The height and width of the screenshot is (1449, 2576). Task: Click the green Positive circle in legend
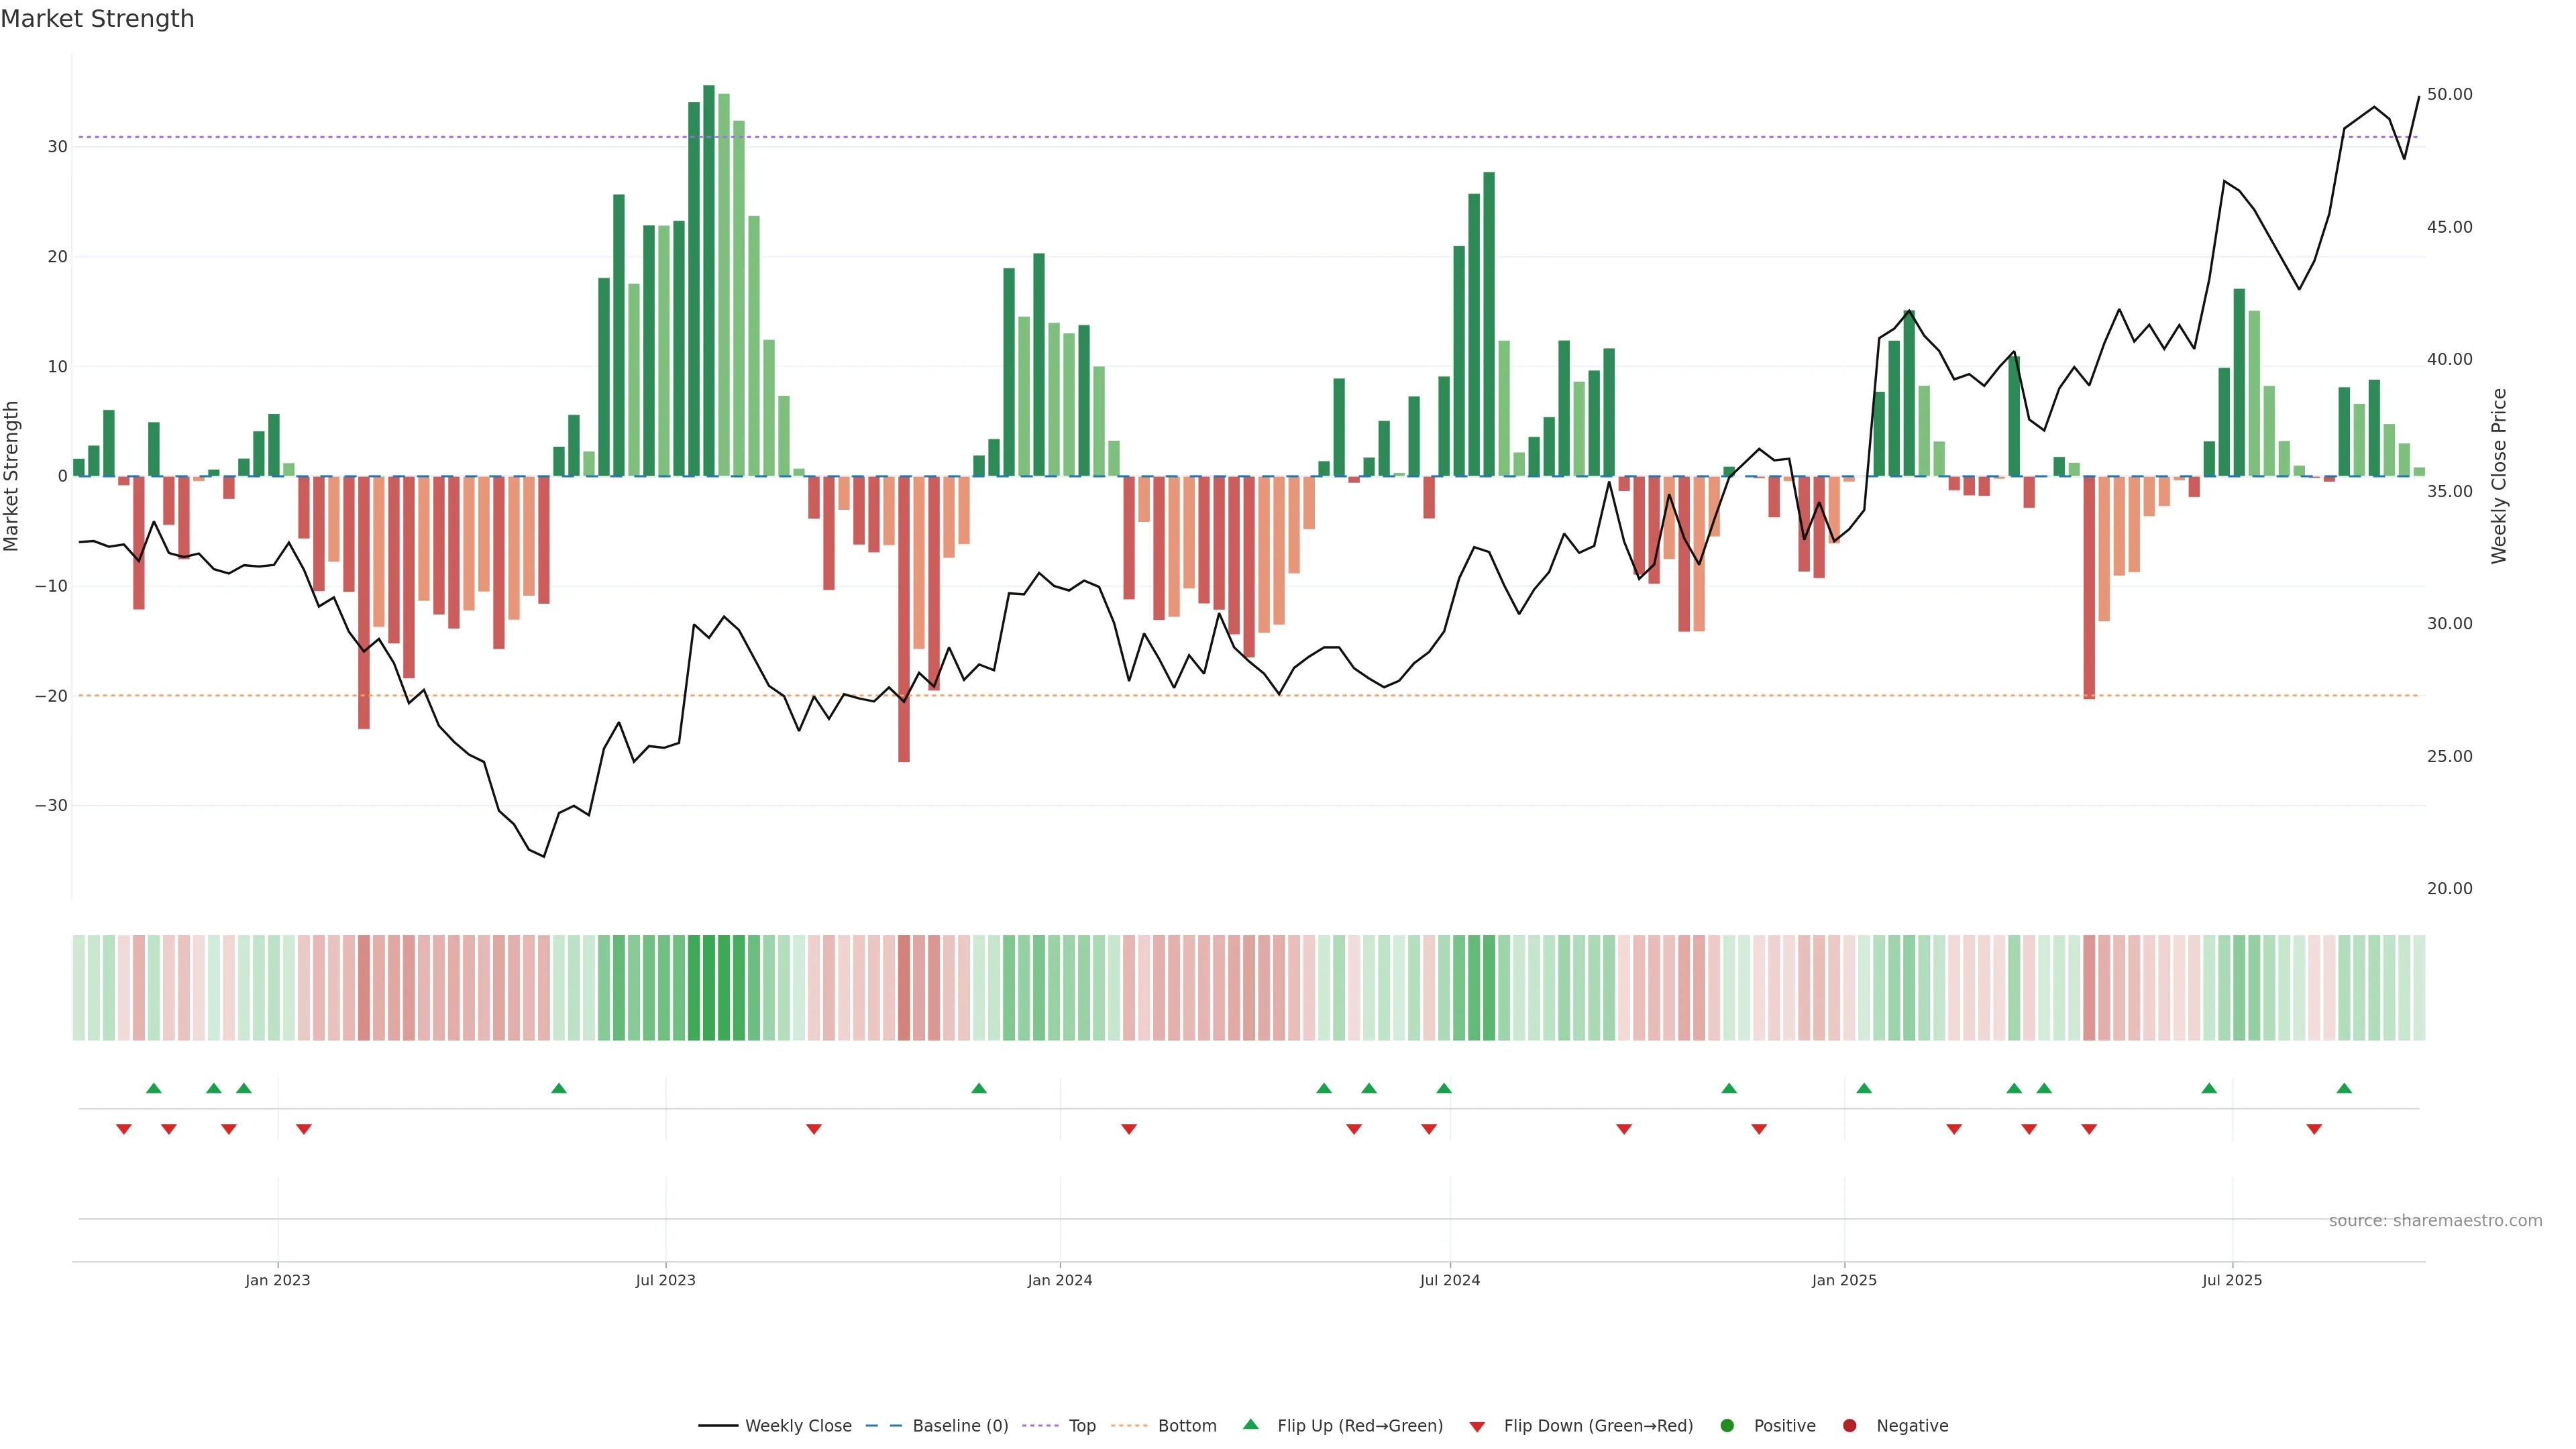[1727, 1426]
